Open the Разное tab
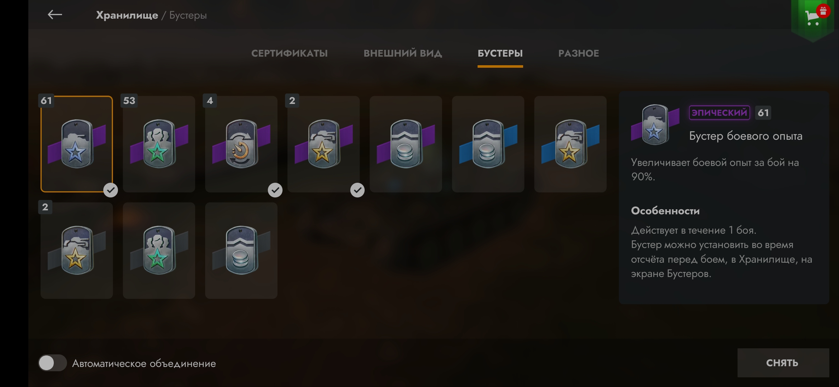The width and height of the screenshot is (839, 387). pos(578,53)
